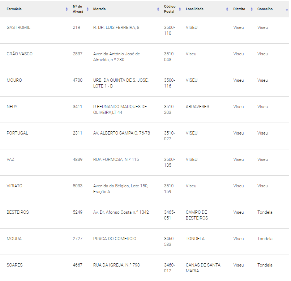Click the MOURO pharmacy name
The height and width of the screenshot is (281, 291).
14,80
